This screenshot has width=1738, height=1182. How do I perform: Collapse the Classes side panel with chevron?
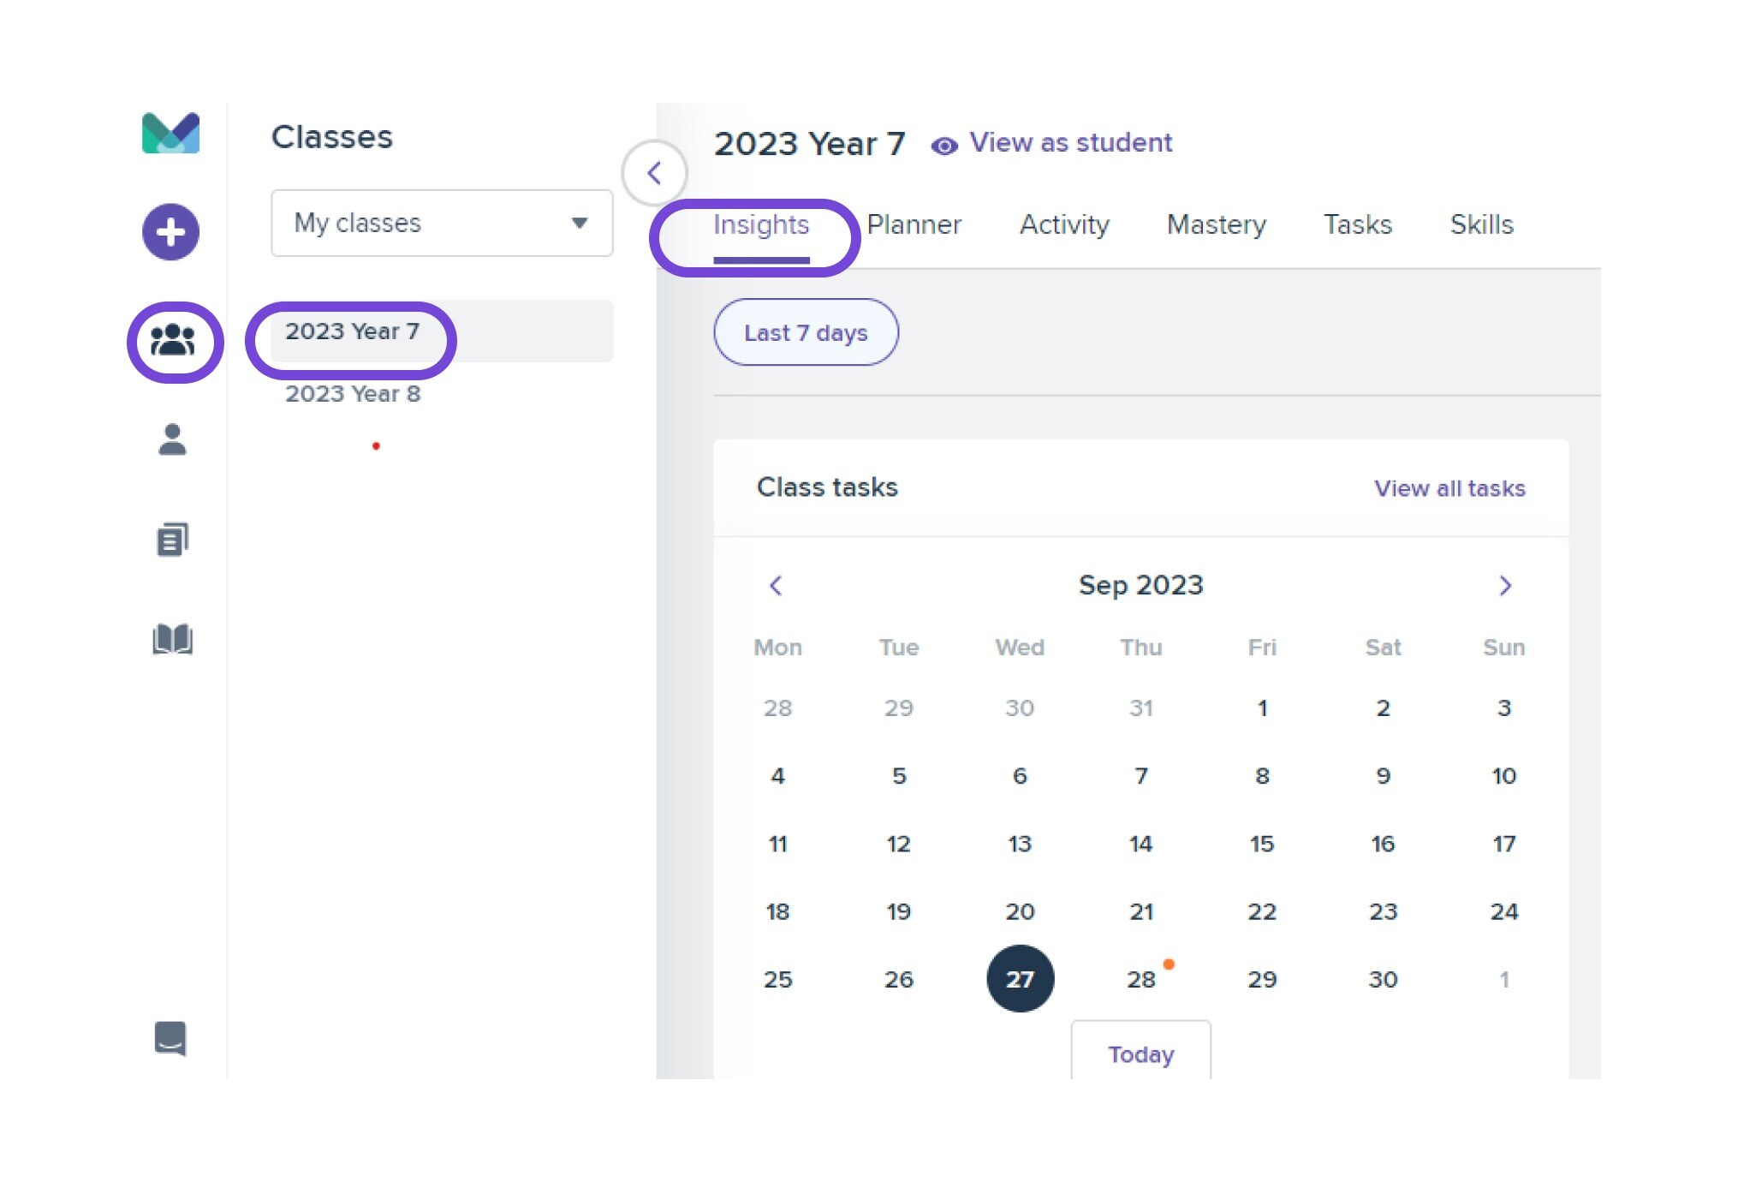[654, 173]
